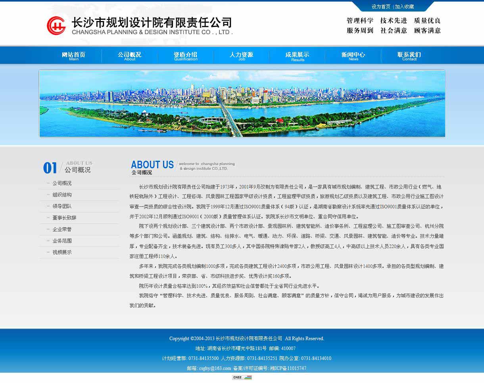Go to 资质介绍 Qualification menu item

pos(185,56)
